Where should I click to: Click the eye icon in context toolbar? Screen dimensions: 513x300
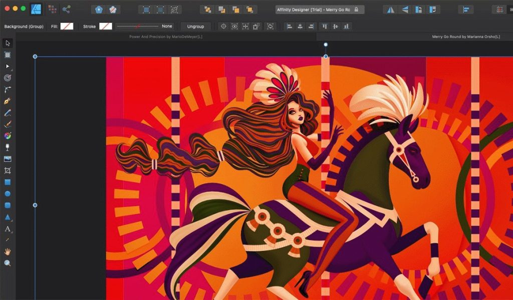tap(234, 26)
